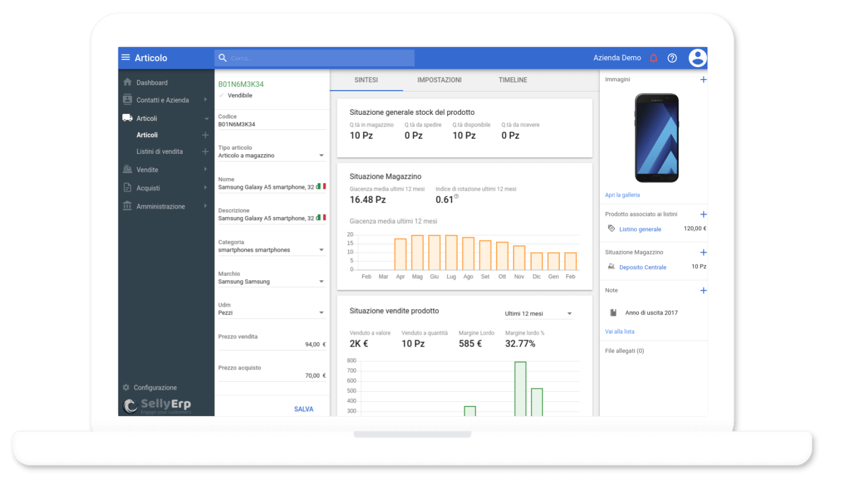Viewport: 849px width, 491px height.
Task: Click the Articoli truck icon
Action: tap(127, 118)
